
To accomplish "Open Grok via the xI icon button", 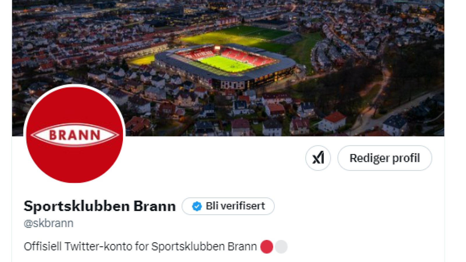I will click(318, 158).
